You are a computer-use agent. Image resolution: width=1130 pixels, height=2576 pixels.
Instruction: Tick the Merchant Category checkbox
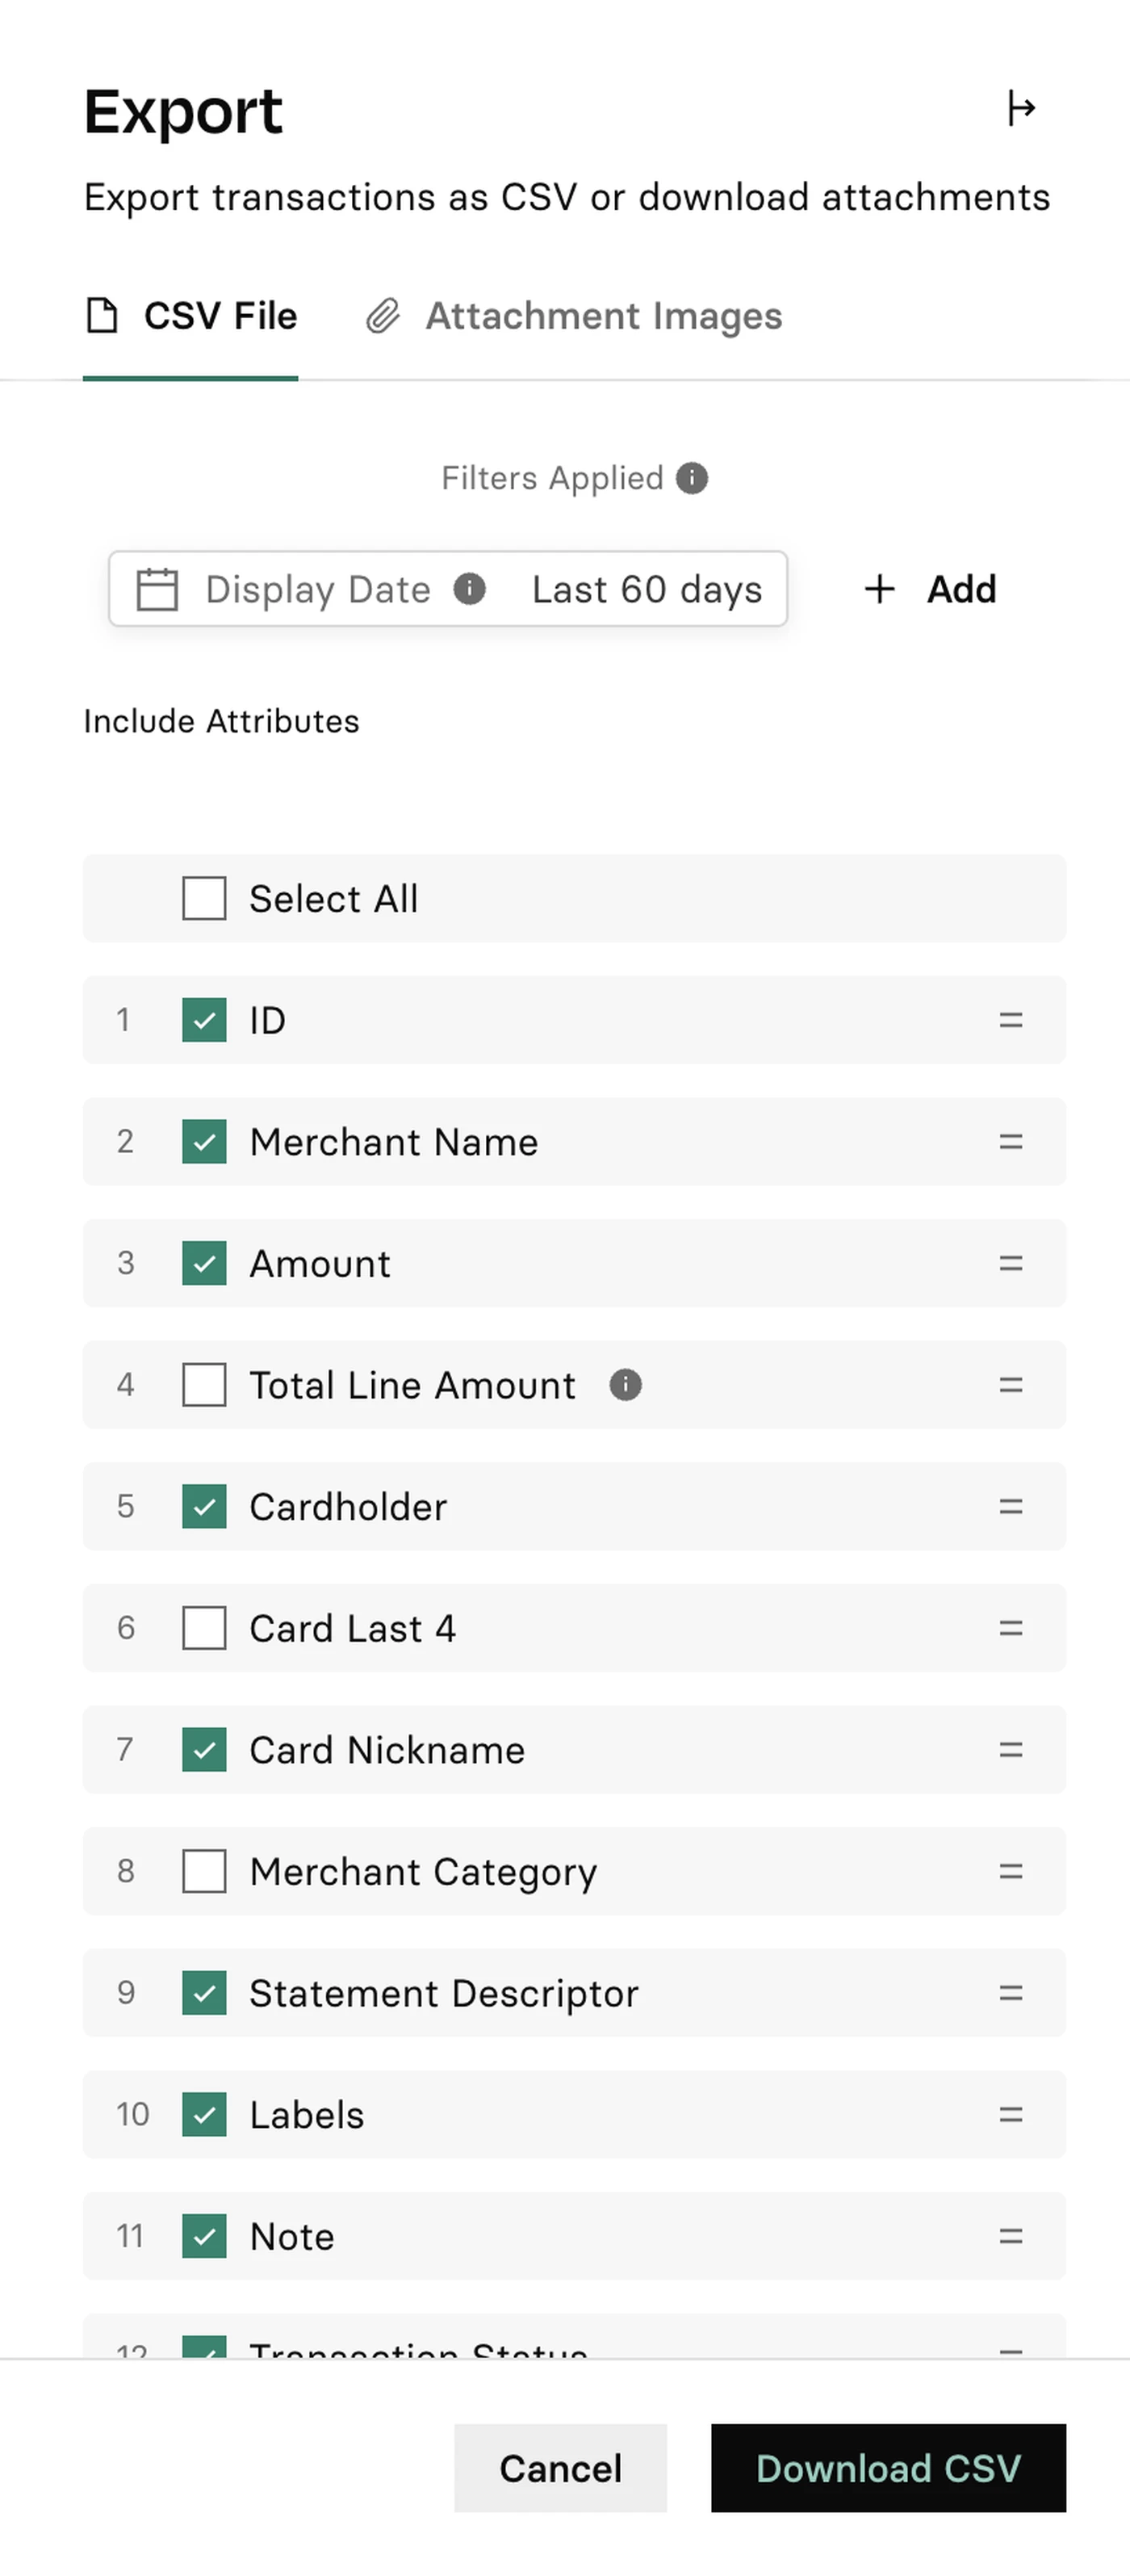pyautogui.click(x=204, y=1871)
